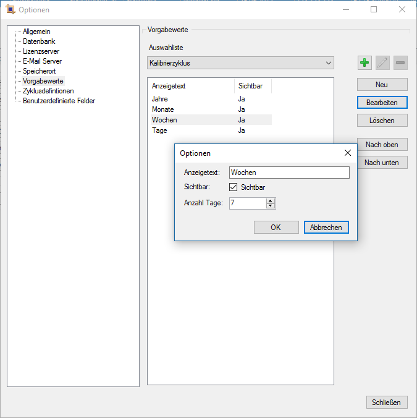Close the inner Optionen dialog with X

coord(347,153)
